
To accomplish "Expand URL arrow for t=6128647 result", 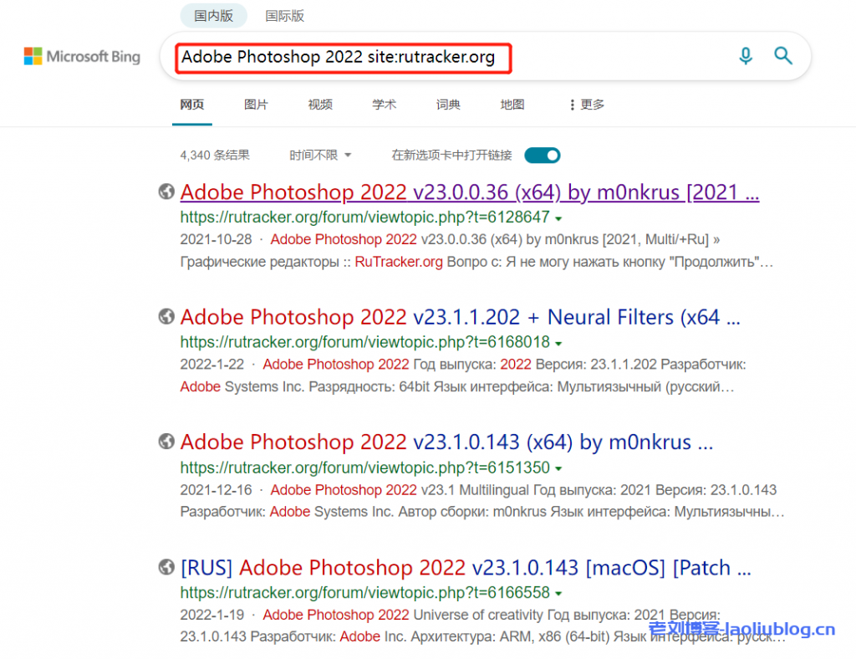I will (x=558, y=218).
